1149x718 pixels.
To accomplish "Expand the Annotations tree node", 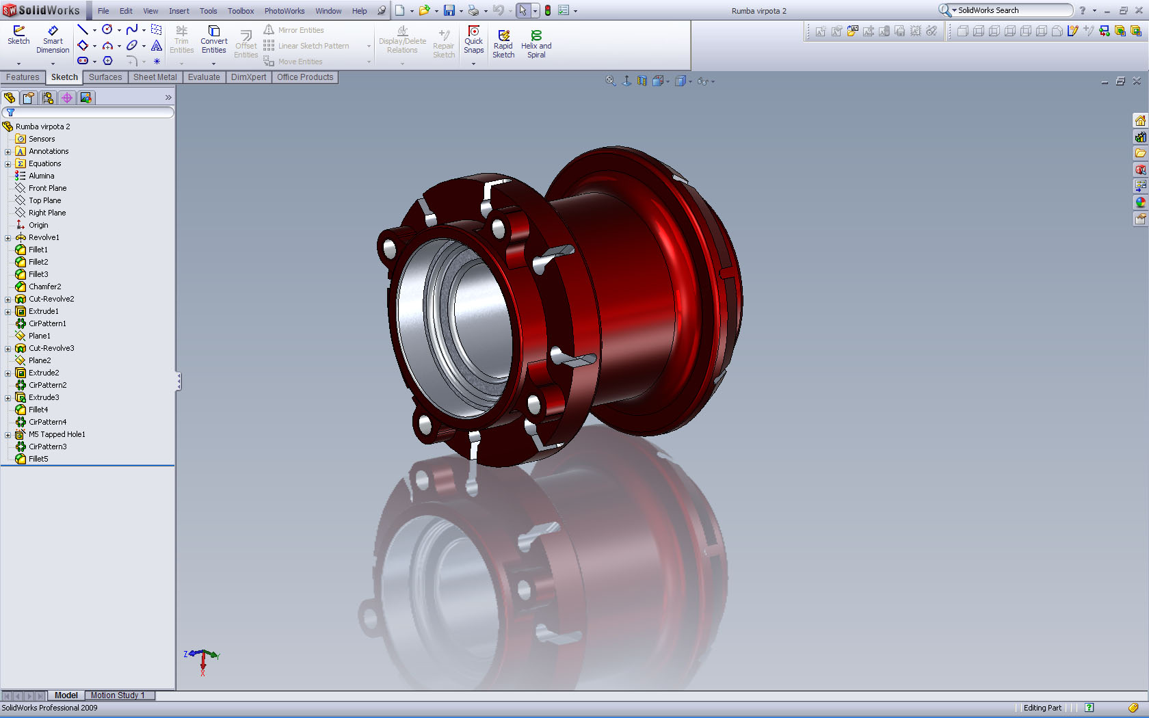I will pos(8,152).
